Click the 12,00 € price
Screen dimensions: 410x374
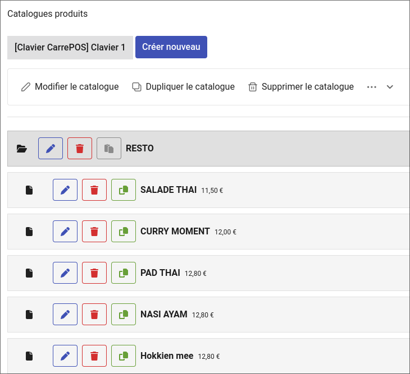click(x=225, y=232)
